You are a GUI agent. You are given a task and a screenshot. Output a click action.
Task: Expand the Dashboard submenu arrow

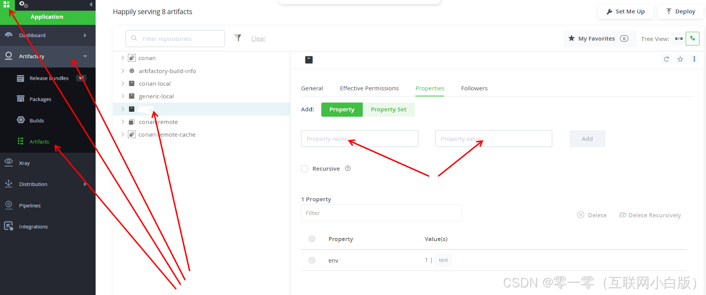pos(85,35)
